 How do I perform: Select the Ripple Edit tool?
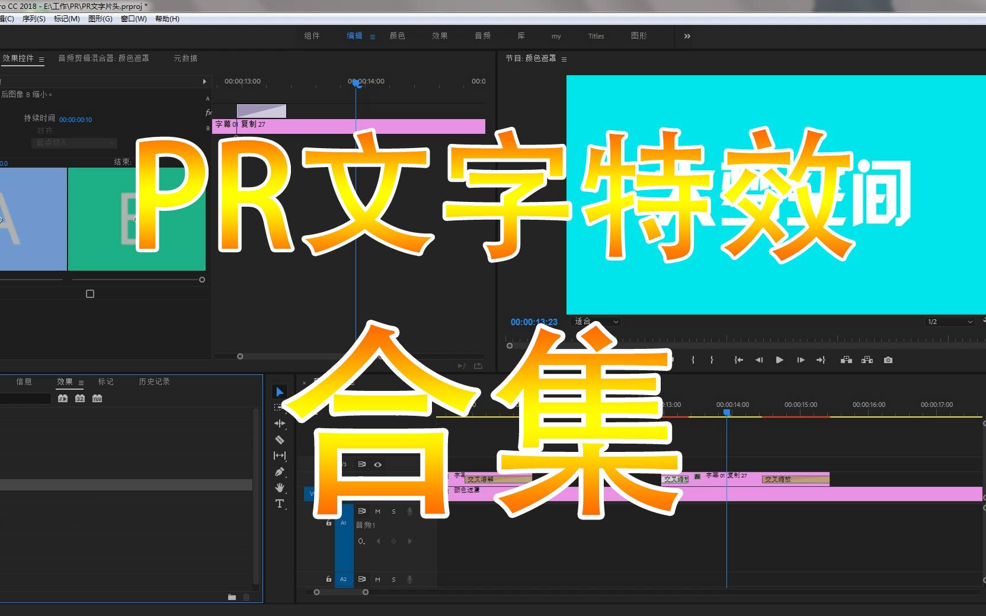(x=279, y=423)
